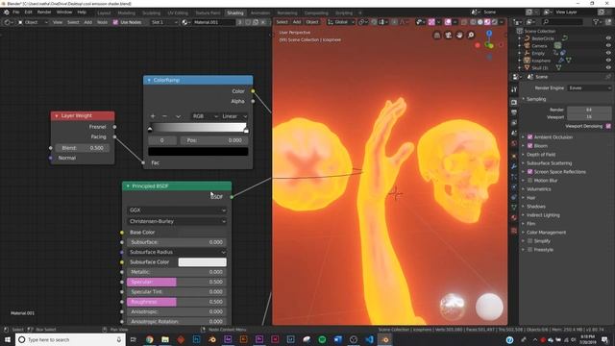Image resolution: width=615 pixels, height=346 pixels.
Task: Open the ColorRamp tools chevron menu
Action: [x=178, y=116]
